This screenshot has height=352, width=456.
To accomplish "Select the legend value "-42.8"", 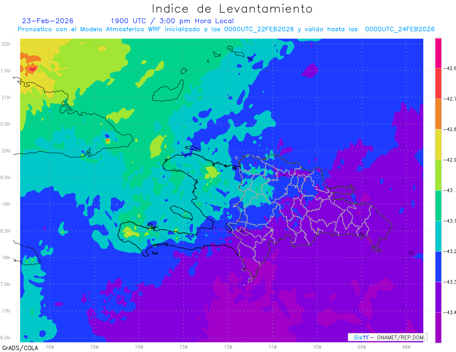I will click(450, 129).
